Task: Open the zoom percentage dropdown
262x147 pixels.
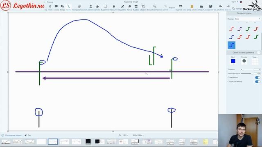Action: tap(126, 135)
